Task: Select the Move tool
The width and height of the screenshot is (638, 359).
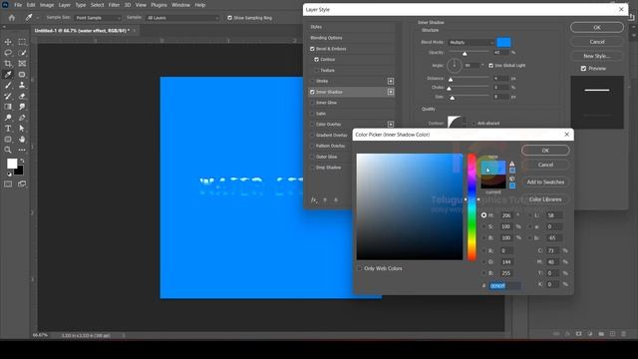Action: click(x=8, y=42)
